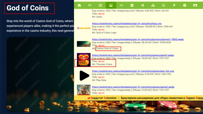
Task: Click the God of Coins logo thumbnail
Action: (x=84, y=28)
